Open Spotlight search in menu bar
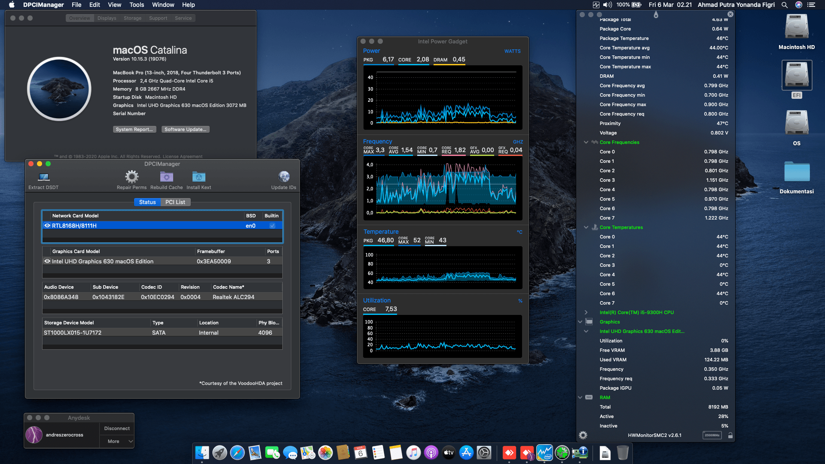This screenshot has height=464, width=825. pyautogui.click(x=785, y=5)
